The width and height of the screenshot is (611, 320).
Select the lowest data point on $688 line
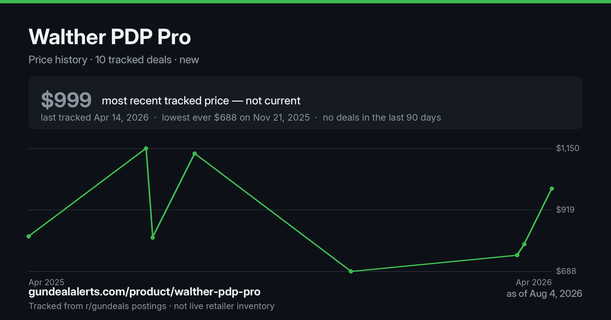click(x=351, y=271)
